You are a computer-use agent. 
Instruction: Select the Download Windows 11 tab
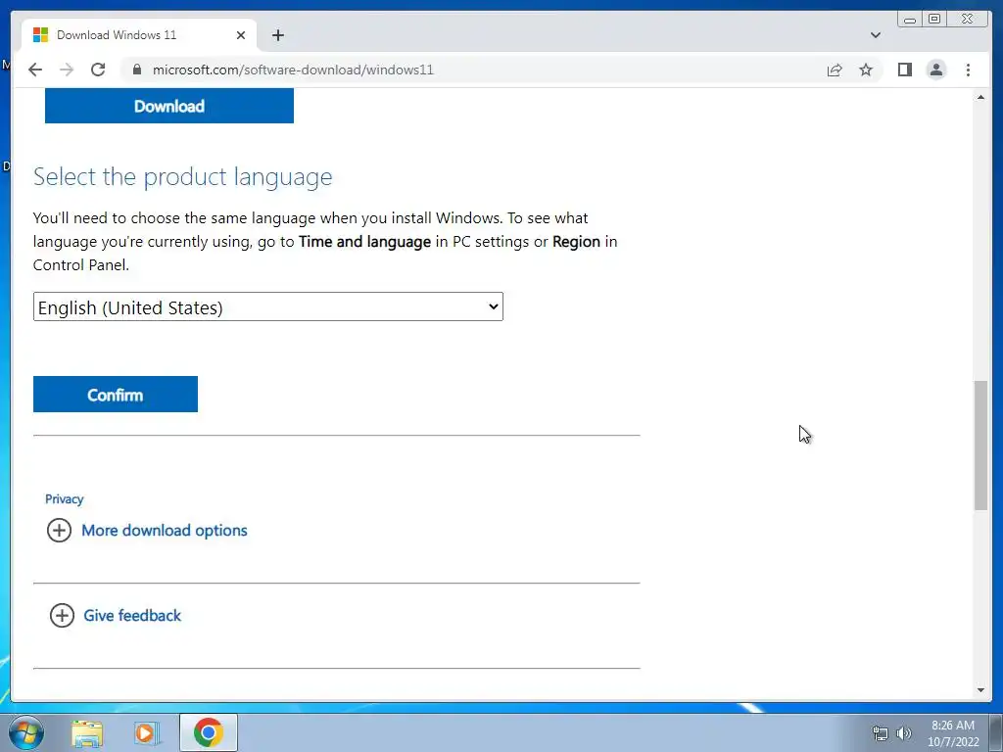click(139, 35)
